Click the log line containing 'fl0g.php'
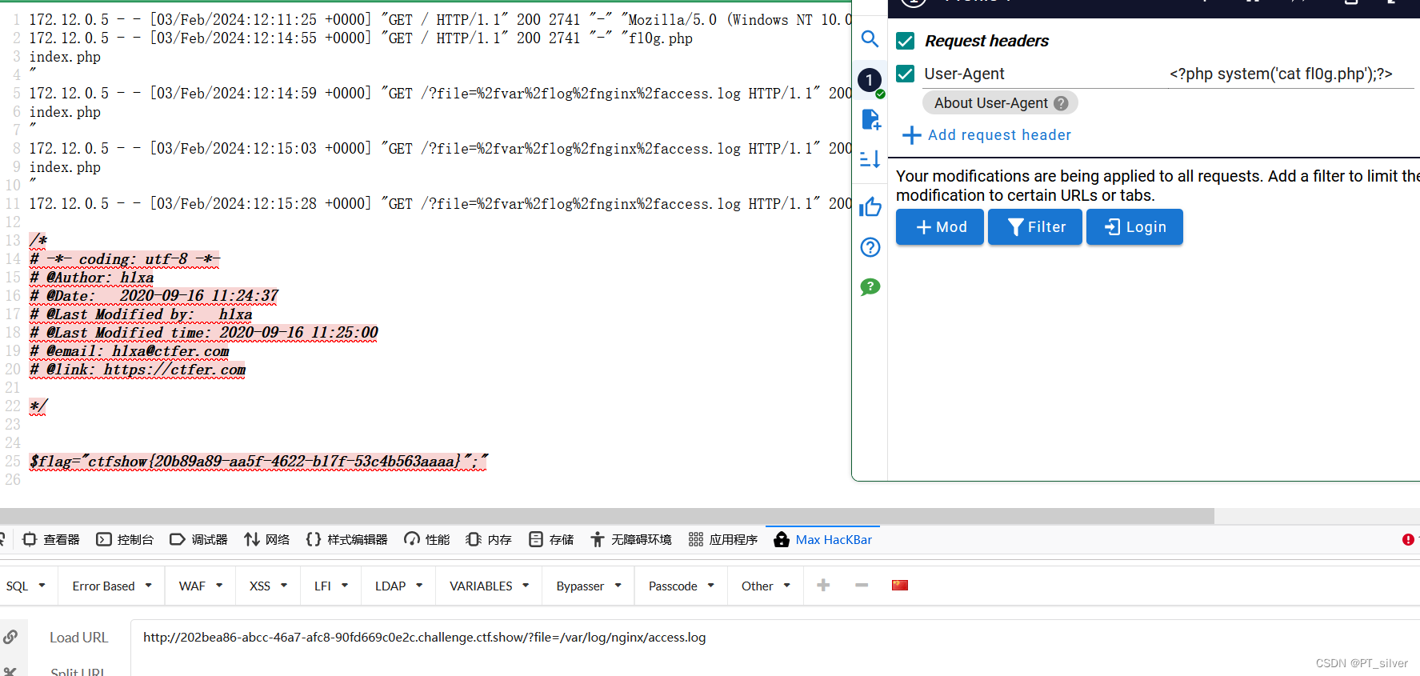This screenshot has height=676, width=1420. point(361,38)
